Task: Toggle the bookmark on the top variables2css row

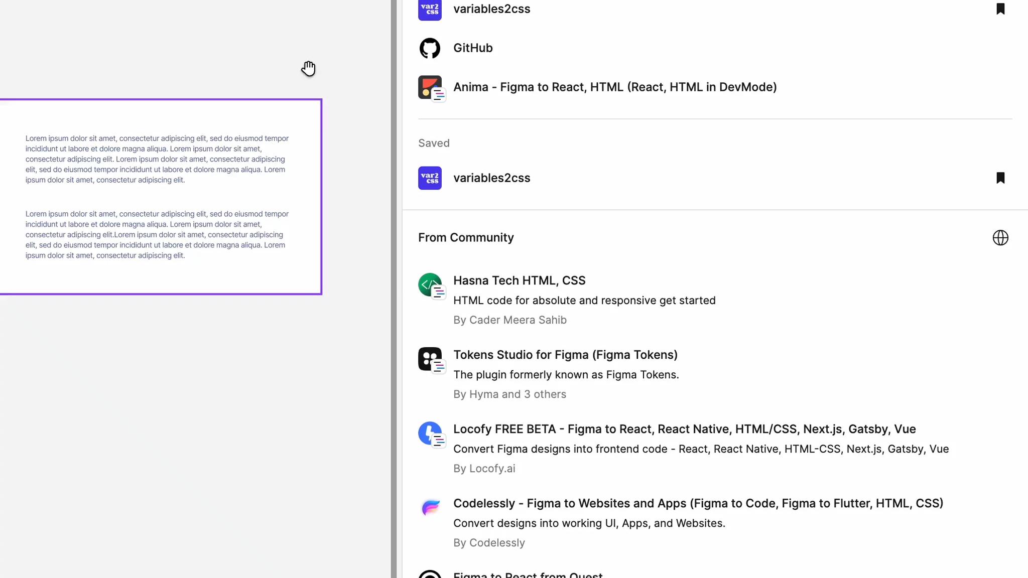Action: tap(1000, 9)
